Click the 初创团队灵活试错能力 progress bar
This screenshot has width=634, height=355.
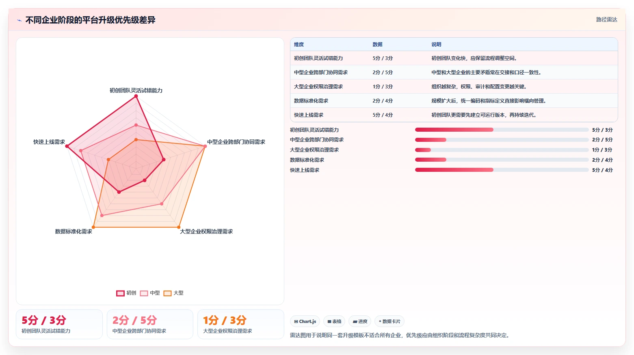tap(502, 130)
